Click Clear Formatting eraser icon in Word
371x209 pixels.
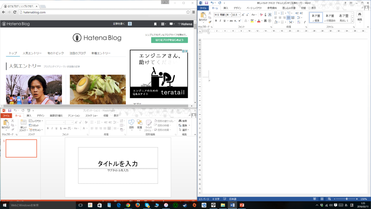pyautogui.click(x=261, y=14)
